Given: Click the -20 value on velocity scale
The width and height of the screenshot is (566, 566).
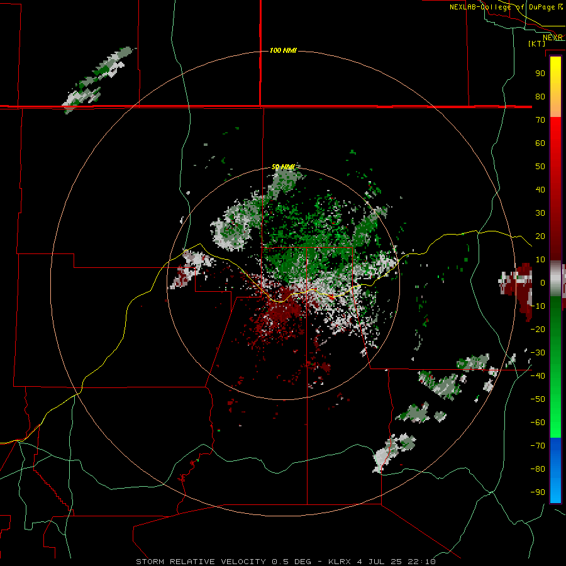Looking at the screenshot, I should tap(538, 330).
